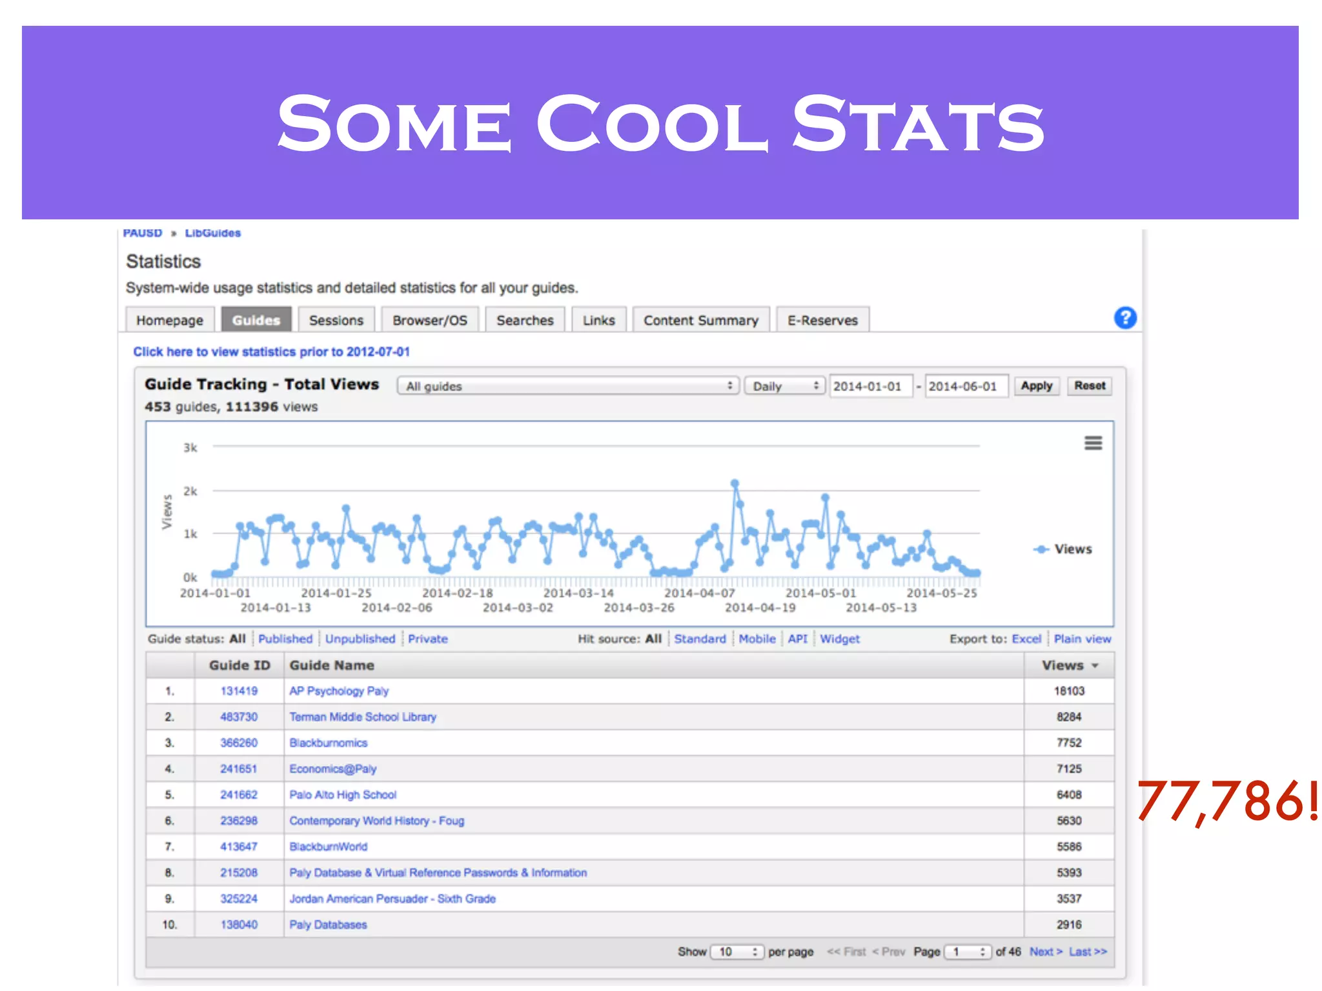
Task: Open the blue help question mark icon
Action: coord(1125,317)
